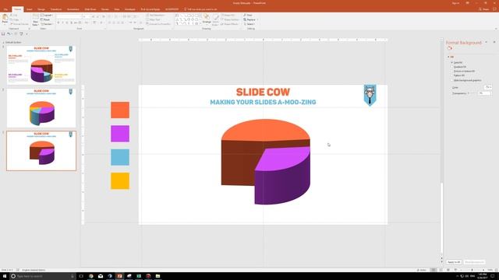This screenshot has width=499, height=280.
Task: Switch to Slide Sorter view in the status bar
Action: point(441,270)
